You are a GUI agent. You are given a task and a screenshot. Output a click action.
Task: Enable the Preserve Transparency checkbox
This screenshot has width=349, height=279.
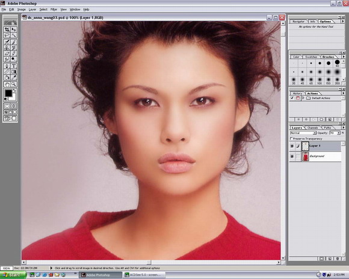tap(291, 139)
